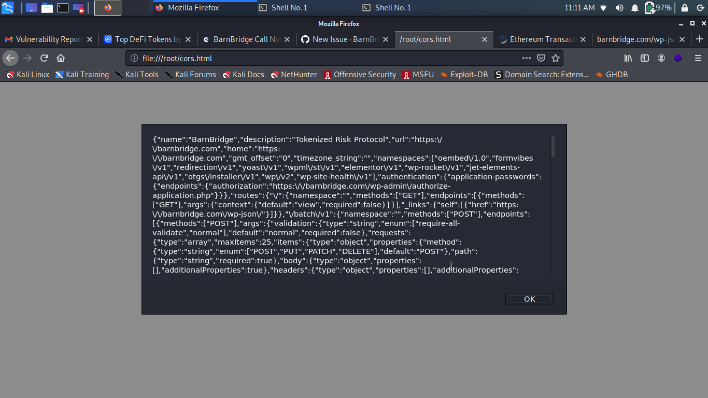Open the Library history and bookmarks icon
Viewport: 708px width, 398px height.
pyautogui.click(x=628, y=58)
